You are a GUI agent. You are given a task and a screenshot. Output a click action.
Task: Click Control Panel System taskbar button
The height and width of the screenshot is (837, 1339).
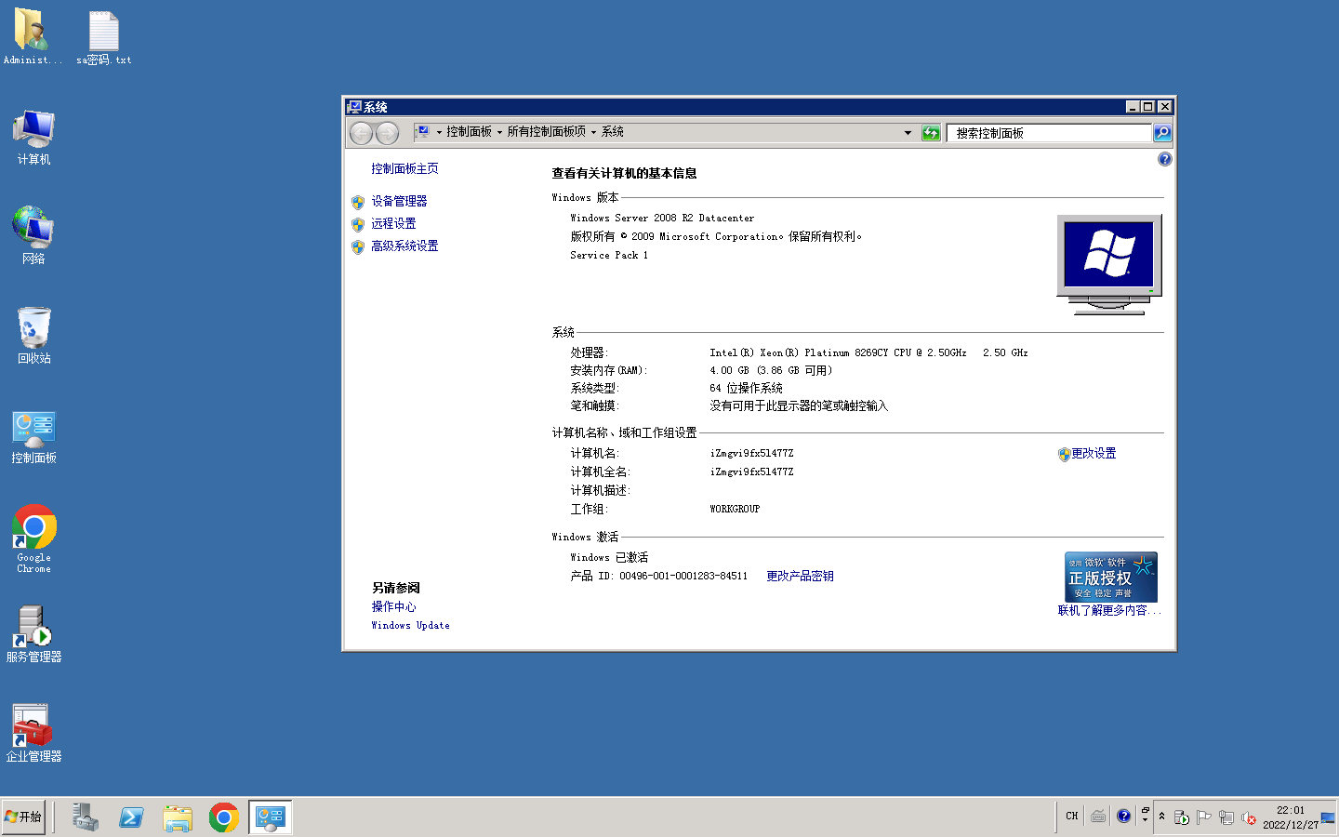click(x=271, y=817)
